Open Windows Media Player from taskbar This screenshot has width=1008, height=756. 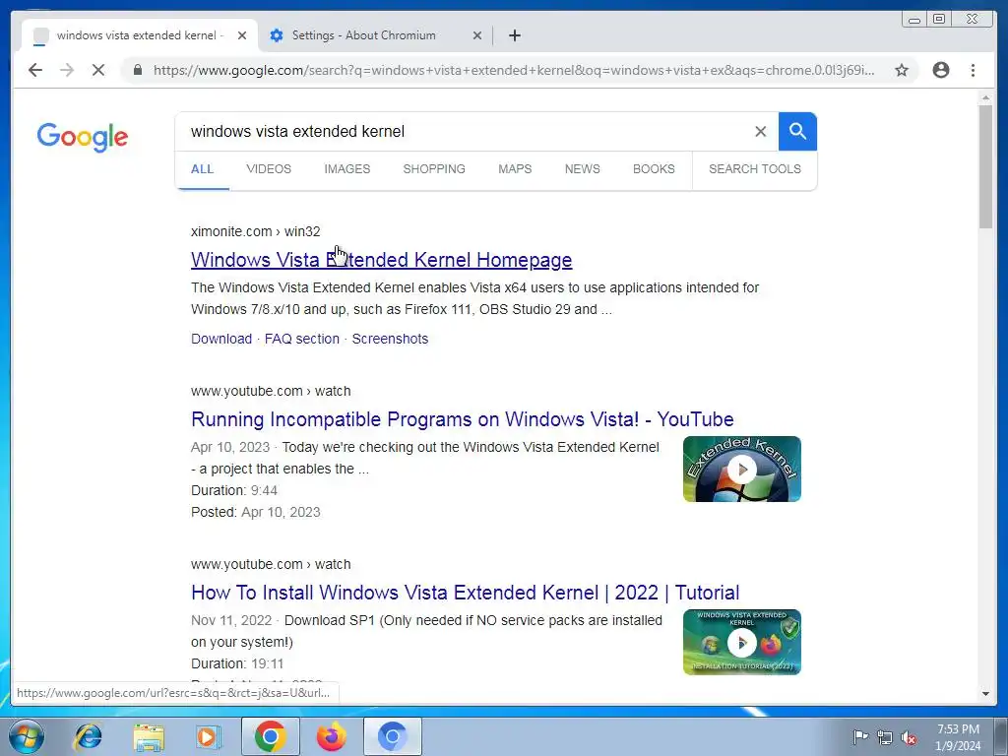208,736
